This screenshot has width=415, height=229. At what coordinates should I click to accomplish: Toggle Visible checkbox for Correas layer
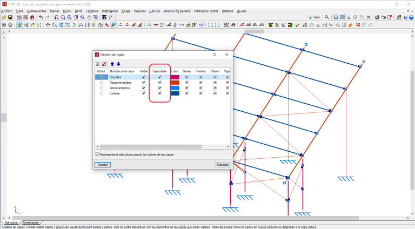144,93
